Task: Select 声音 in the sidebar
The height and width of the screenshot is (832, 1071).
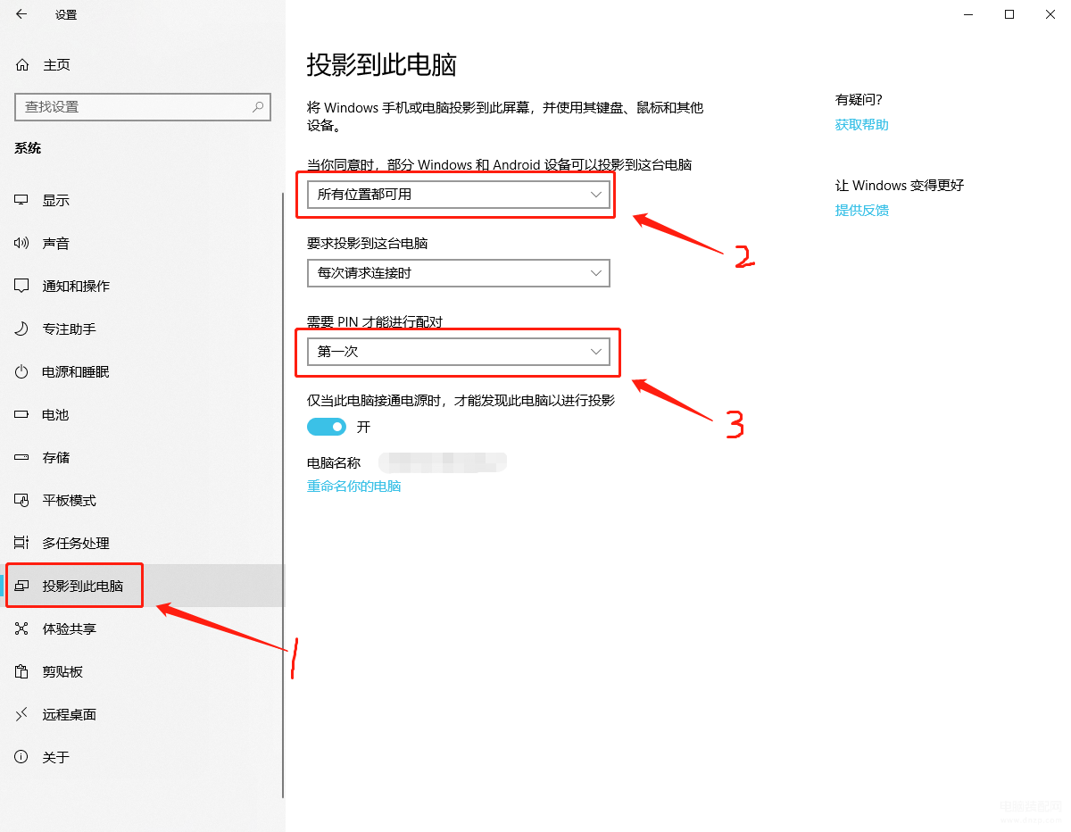Action: [x=143, y=243]
